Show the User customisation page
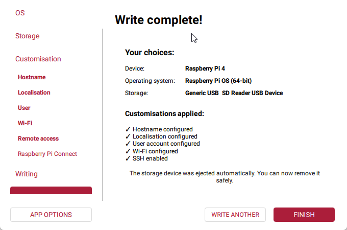 [24, 108]
